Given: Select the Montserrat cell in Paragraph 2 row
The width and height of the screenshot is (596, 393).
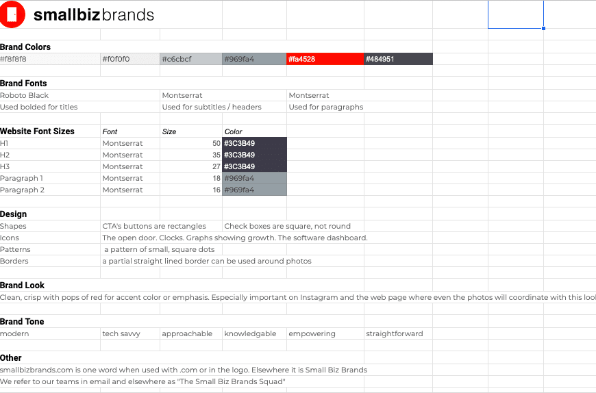Looking at the screenshot, I should coord(130,190).
